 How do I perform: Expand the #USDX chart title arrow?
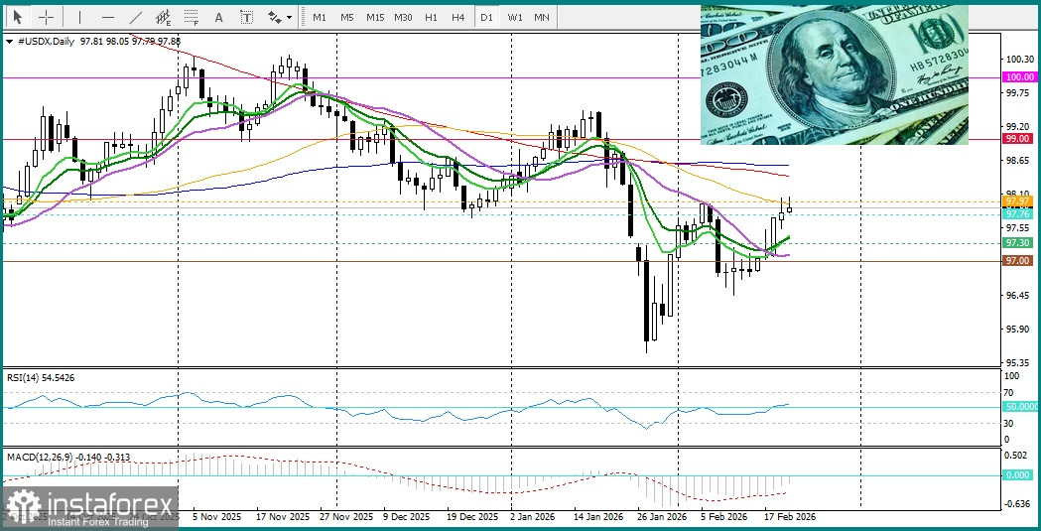9,41
